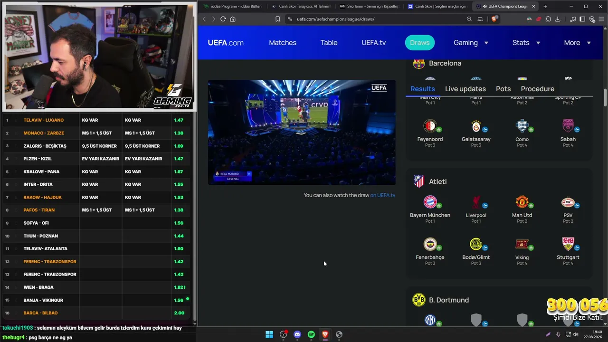608x342 pixels.
Task: Click the Galatasaray club crest
Action: click(x=476, y=126)
